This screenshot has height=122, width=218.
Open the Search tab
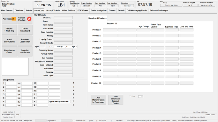121,10
